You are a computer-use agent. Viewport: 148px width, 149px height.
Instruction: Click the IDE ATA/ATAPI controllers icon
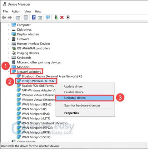(x=14, y=48)
